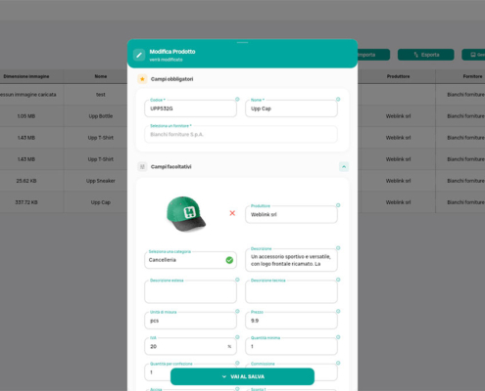Click the green cap product thumbnail
This screenshot has width=485, height=391.
click(x=186, y=214)
